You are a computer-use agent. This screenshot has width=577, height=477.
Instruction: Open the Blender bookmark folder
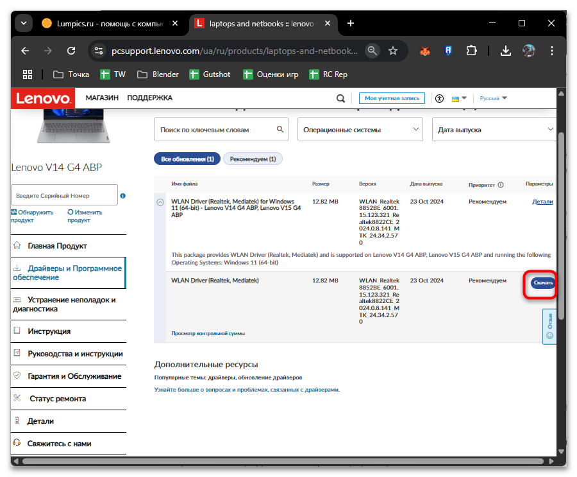[158, 74]
